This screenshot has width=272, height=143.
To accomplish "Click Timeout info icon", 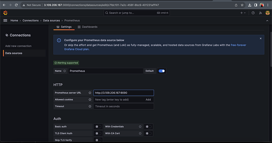I will pyautogui.click(x=90, y=106).
